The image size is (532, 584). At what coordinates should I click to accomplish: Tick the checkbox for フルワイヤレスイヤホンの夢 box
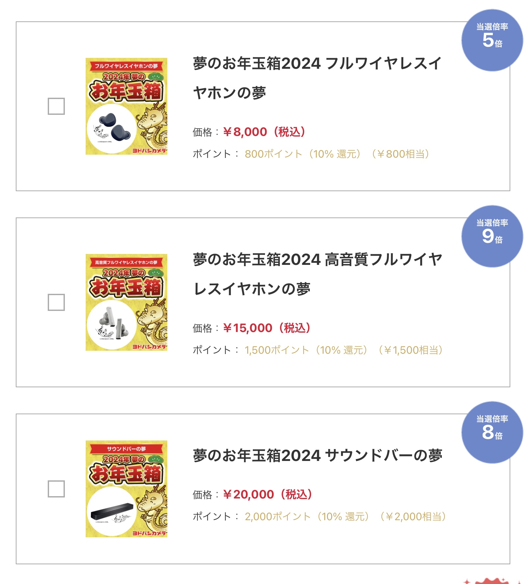coord(56,106)
